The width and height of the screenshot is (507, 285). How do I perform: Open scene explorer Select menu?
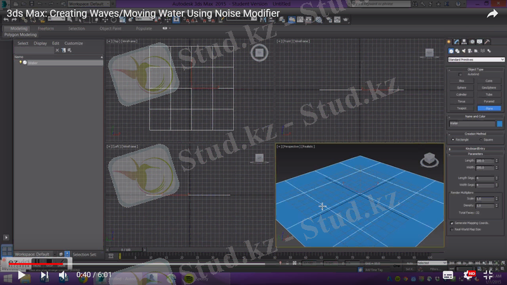23,43
